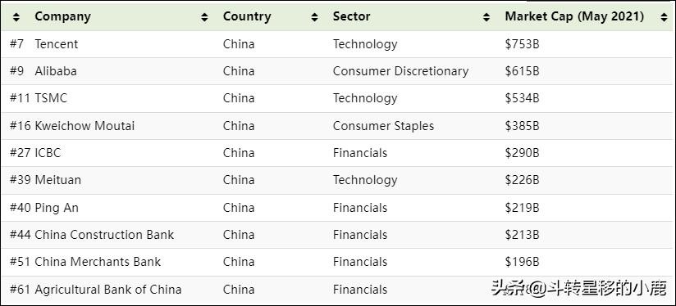Select the TSMC company name
676x306 pixels.
point(51,98)
